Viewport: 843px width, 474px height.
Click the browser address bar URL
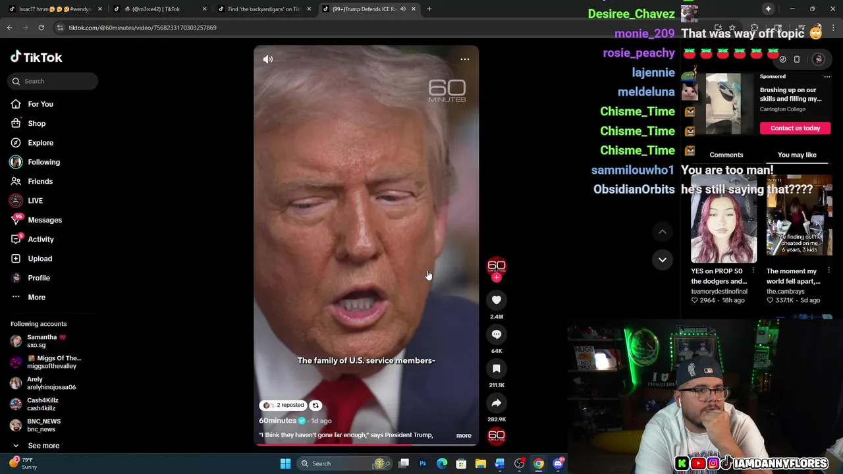(x=142, y=28)
